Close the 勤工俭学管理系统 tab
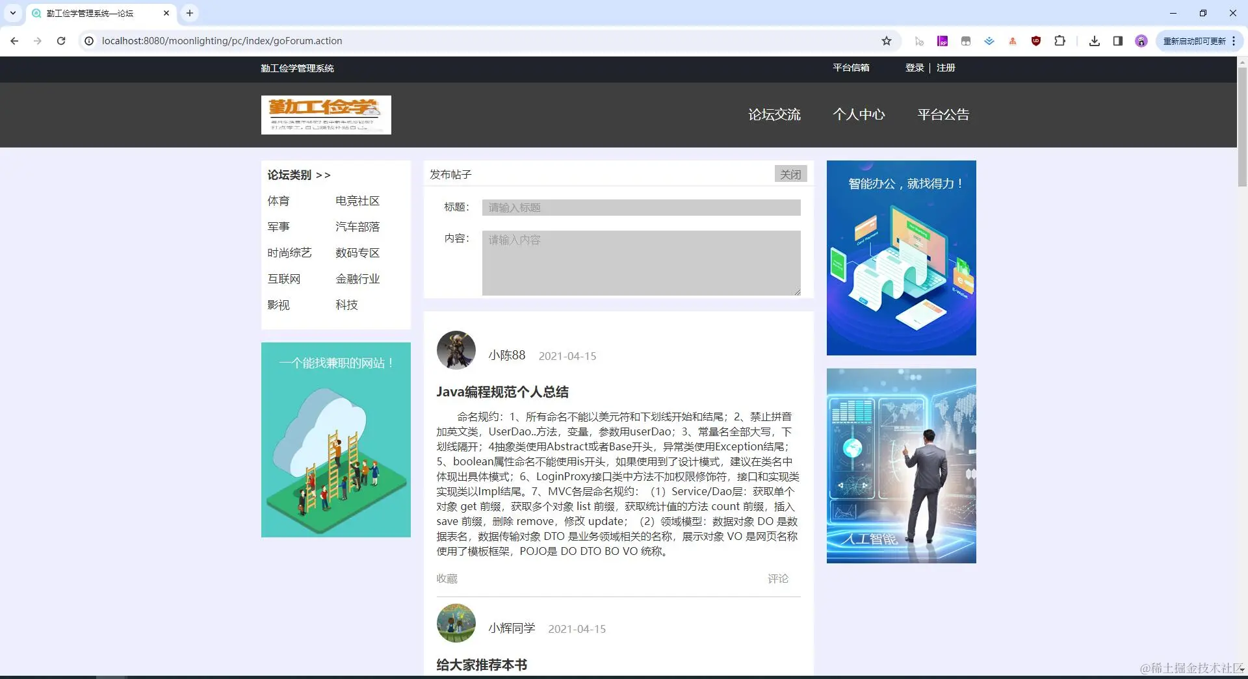This screenshot has height=679, width=1248. [166, 13]
